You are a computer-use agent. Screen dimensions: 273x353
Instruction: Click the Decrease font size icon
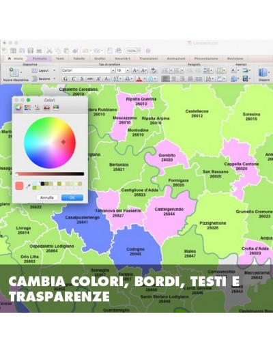pos(144,70)
